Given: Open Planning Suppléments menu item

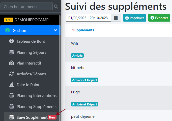Looking at the screenshot, I should [36, 106].
